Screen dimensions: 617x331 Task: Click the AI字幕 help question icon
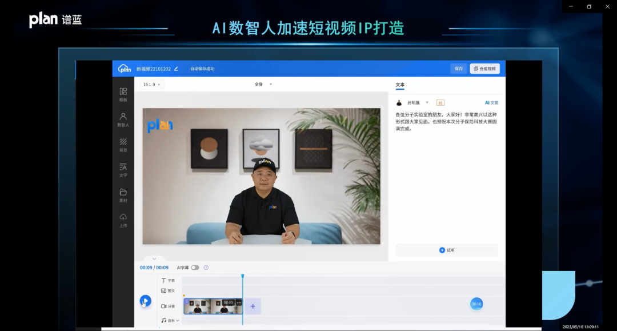[x=206, y=268]
